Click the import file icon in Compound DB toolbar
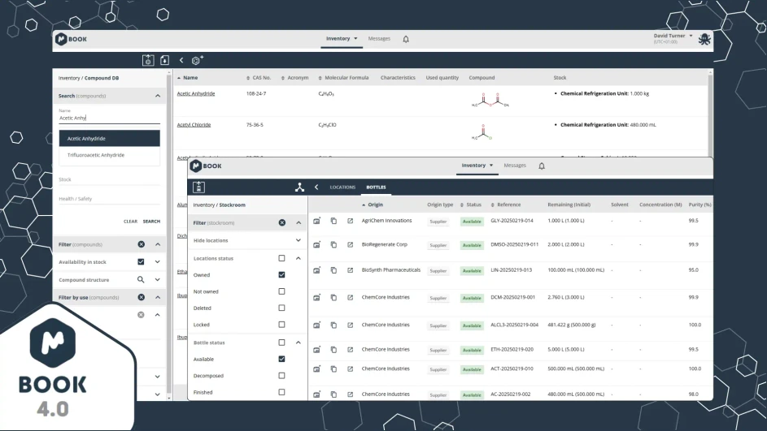 164,60
